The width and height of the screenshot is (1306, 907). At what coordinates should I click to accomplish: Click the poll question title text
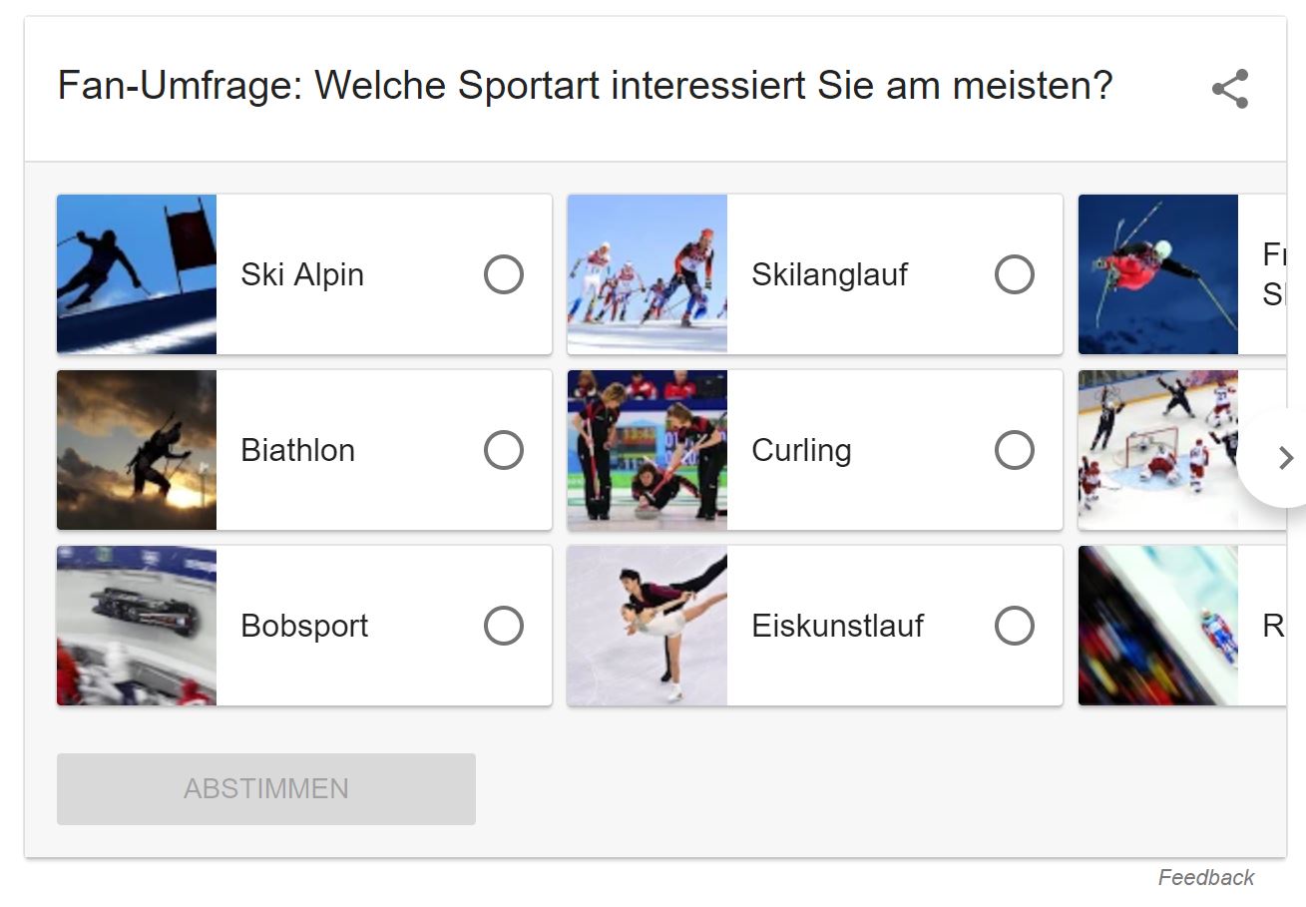[x=585, y=87]
